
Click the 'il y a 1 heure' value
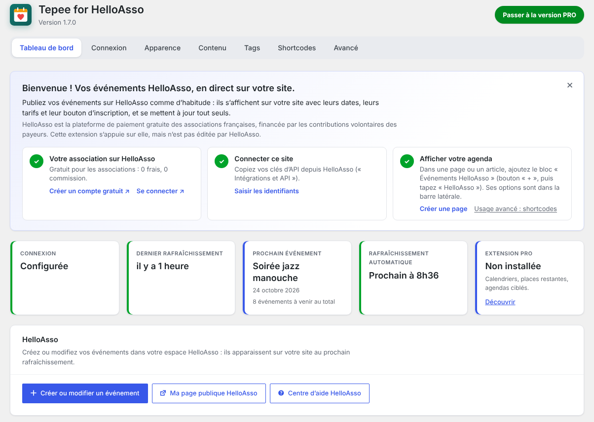click(x=163, y=266)
